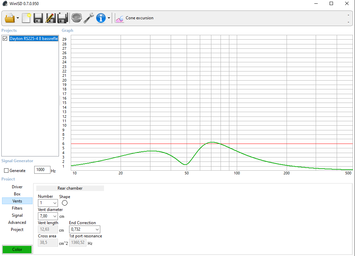Minimize the WinISD window

(x=316, y=4)
